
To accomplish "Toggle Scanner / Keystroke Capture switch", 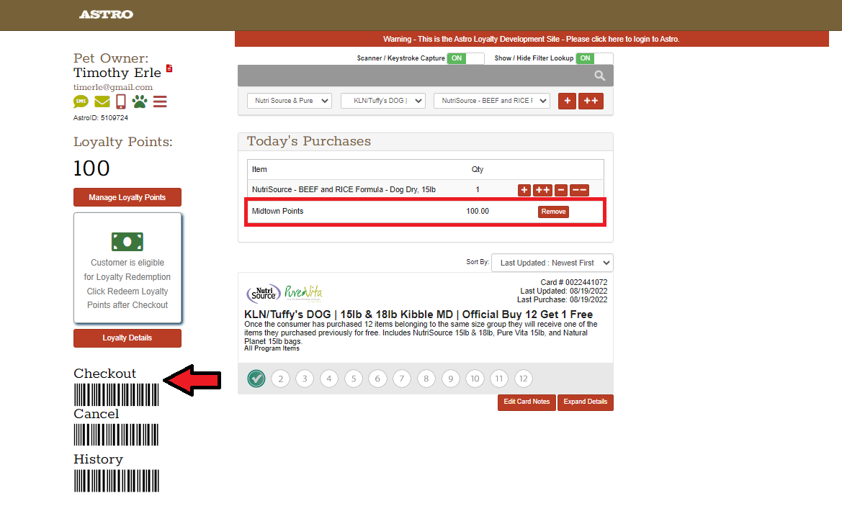I will click(x=465, y=58).
